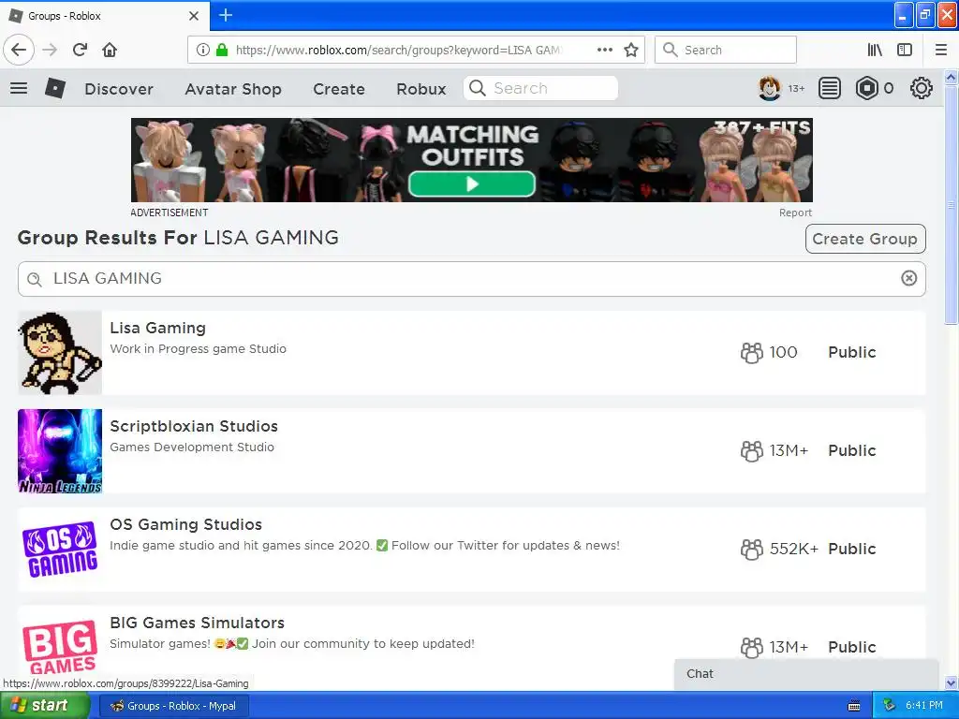This screenshot has width=959, height=719.
Task: Select Groups - Roblox - Mypal taskbar item
Action: click(173, 706)
